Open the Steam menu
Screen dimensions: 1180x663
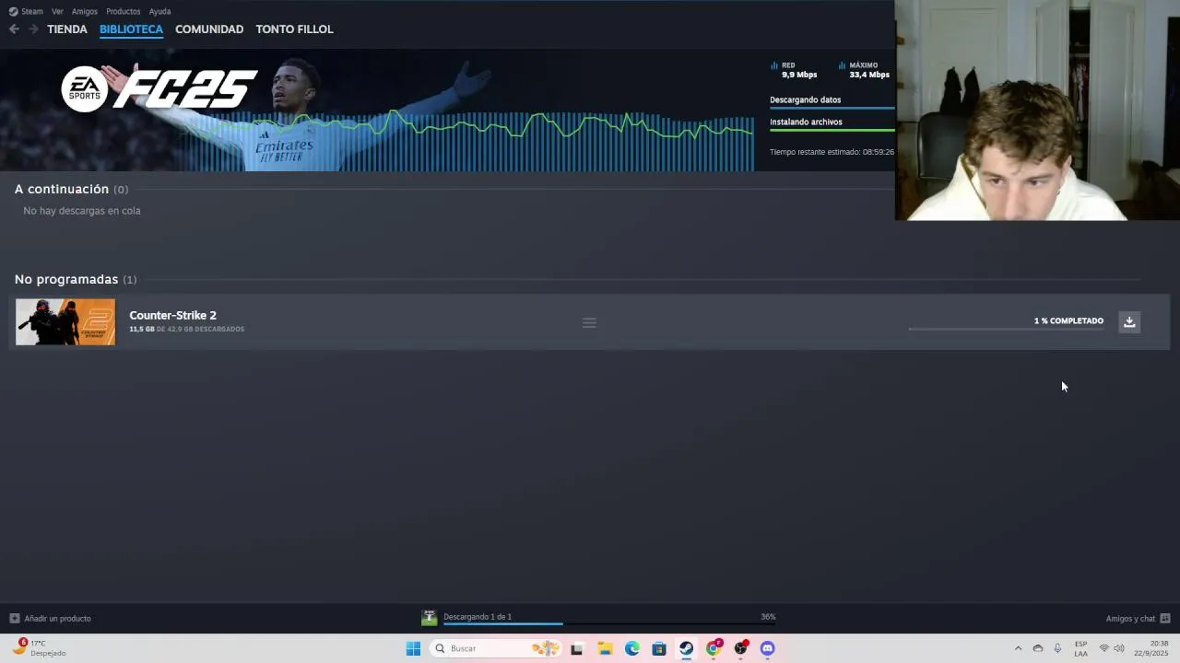(26, 11)
